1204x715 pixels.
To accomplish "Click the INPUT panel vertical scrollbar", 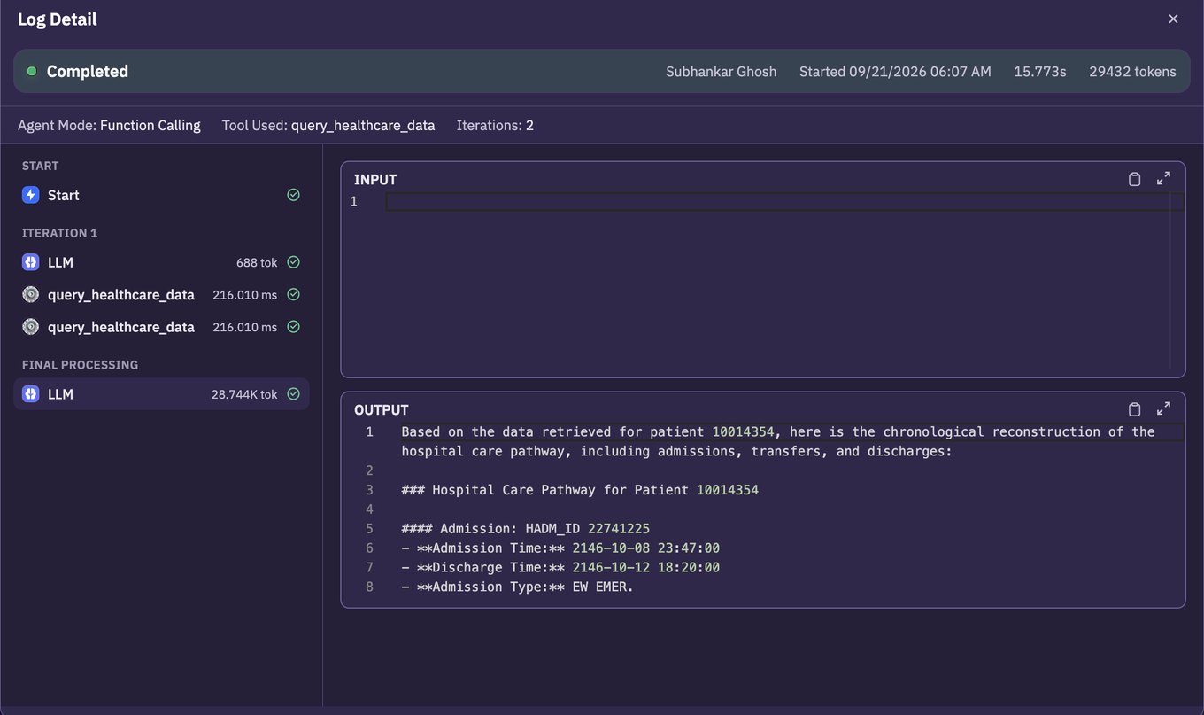I will click(1177, 279).
